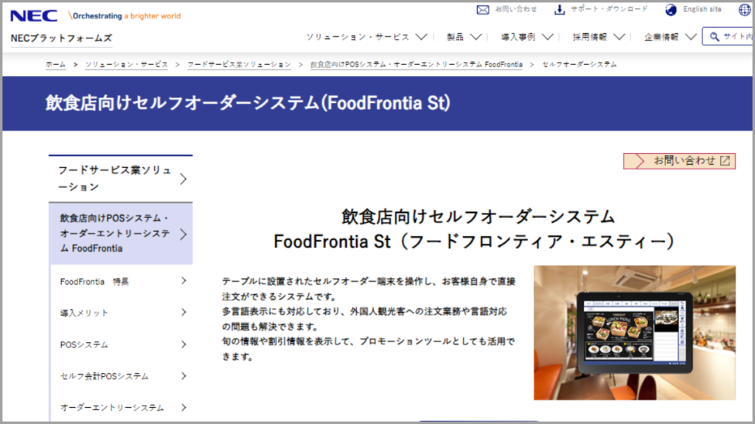Click the self-order tablet product image
Viewport: 755px width, 424px height.
[x=634, y=333]
